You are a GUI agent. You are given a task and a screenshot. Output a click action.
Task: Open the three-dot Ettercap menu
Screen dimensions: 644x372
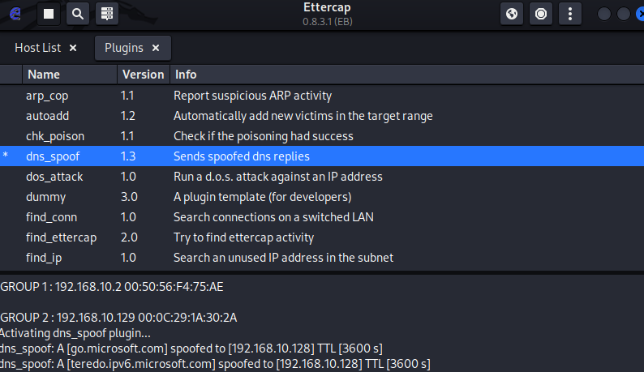[x=570, y=14]
